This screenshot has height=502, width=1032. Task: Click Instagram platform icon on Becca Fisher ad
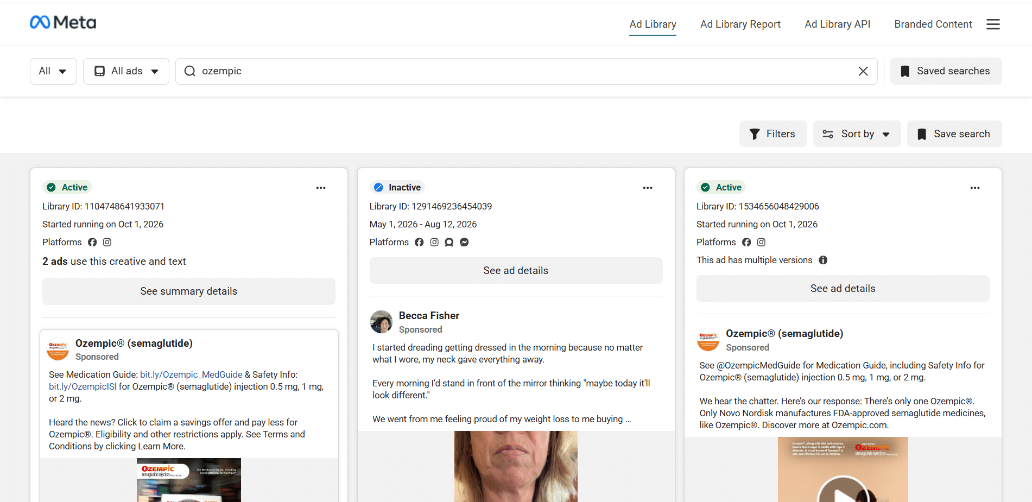(x=434, y=242)
